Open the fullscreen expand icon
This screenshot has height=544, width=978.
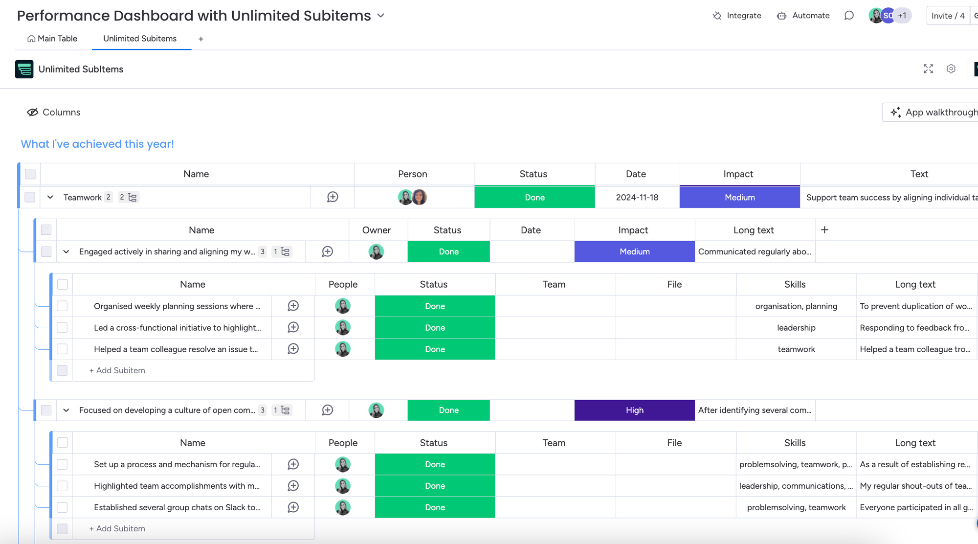928,69
